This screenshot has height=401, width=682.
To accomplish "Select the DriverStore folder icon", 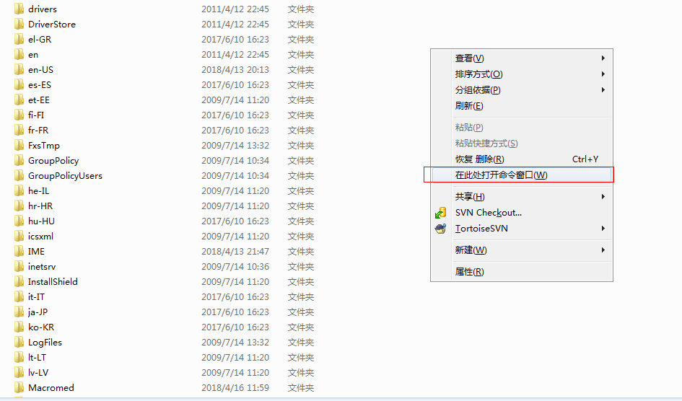I will pos(19,25).
